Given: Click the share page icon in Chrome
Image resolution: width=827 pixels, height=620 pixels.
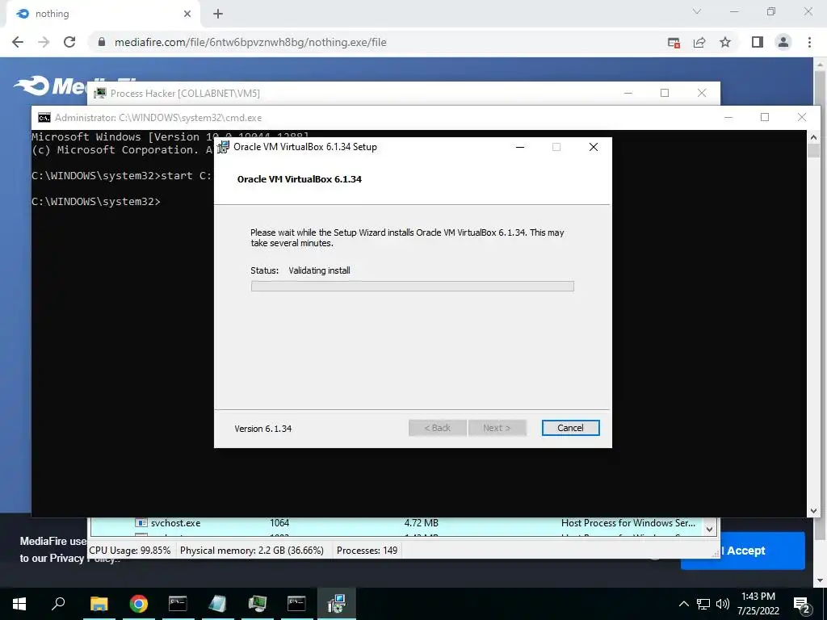Looking at the screenshot, I should pos(699,43).
